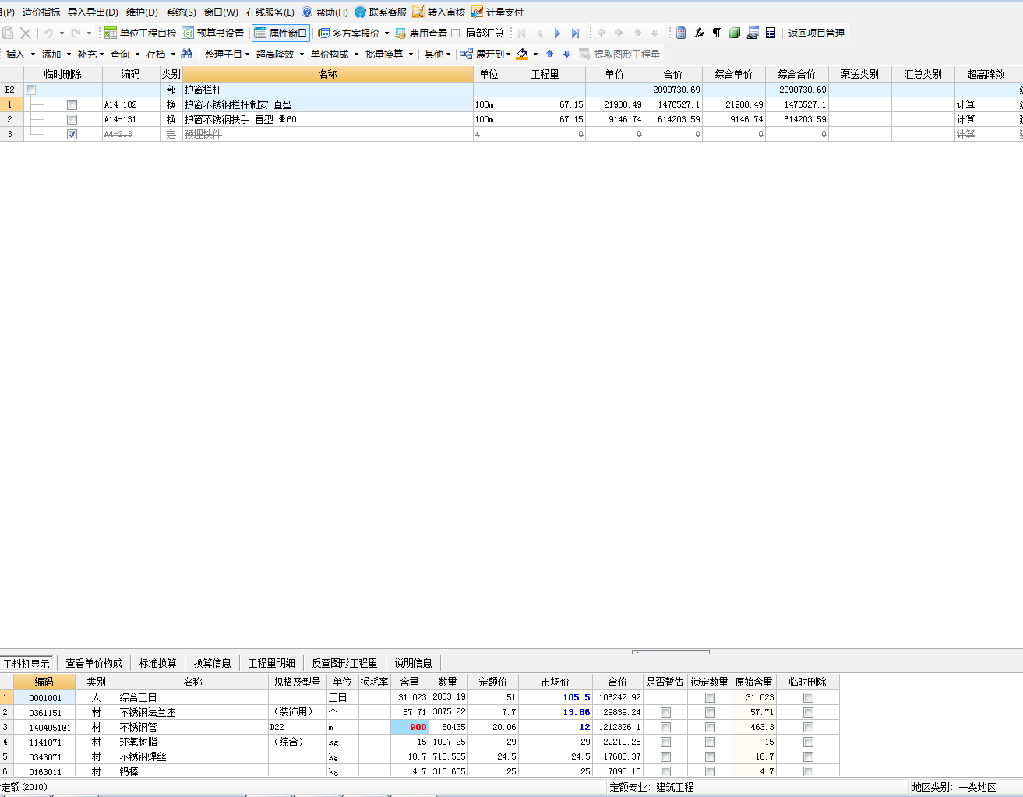Toggle the 属性窗口 property window button

point(280,33)
